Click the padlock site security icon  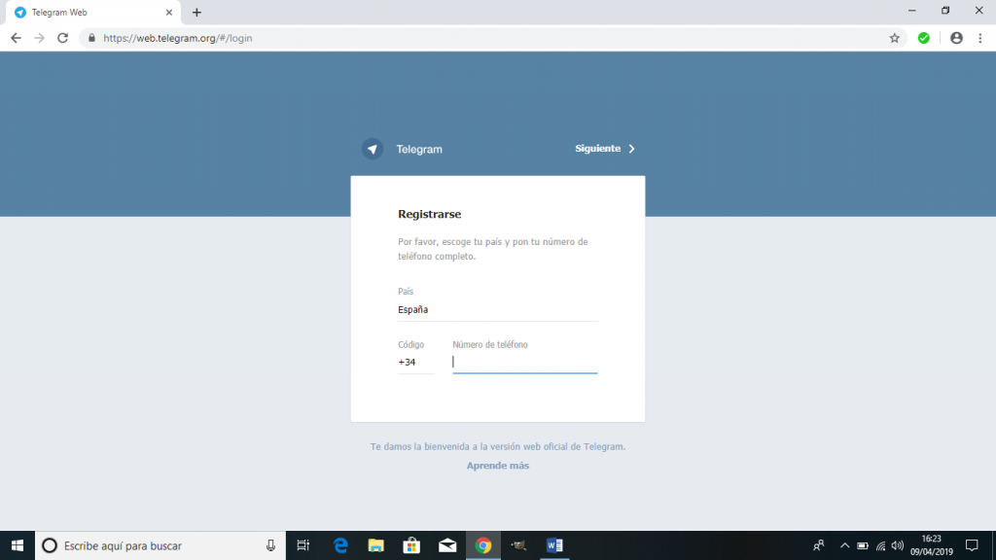point(91,38)
